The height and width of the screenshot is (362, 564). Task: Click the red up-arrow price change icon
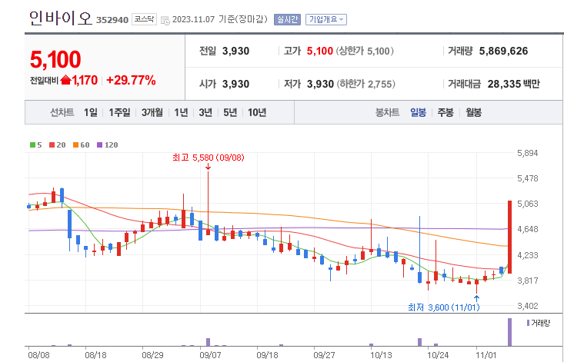[65, 80]
